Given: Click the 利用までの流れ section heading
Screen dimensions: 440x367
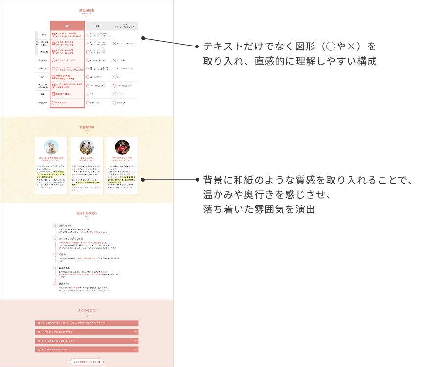Looking at the screenshot, I should tap(87, 213).
